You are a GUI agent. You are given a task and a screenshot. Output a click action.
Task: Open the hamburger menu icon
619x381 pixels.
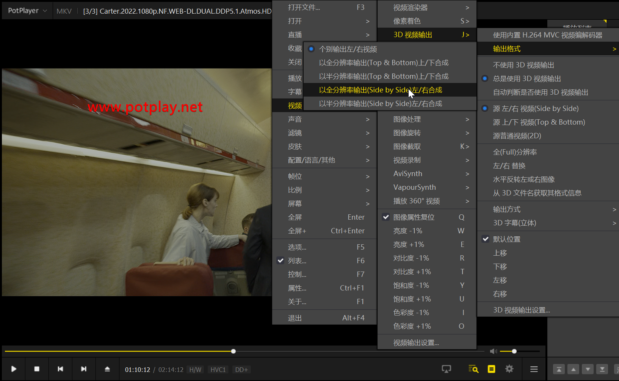534,369
